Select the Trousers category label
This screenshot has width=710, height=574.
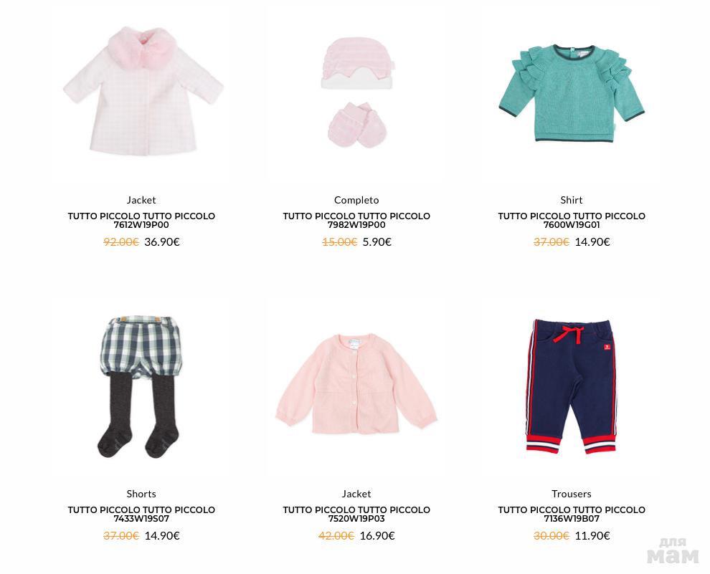click(x=572, y=494)
